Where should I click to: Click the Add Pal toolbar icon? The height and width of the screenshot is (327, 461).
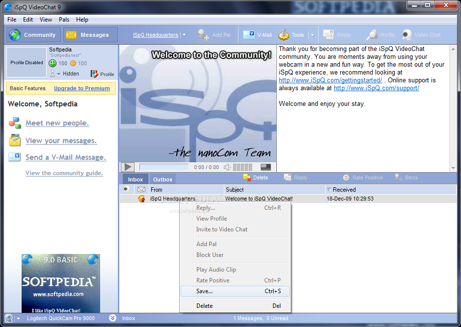(x=203, y=35)
